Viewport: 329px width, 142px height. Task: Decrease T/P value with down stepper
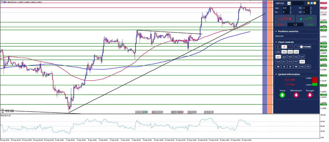point(311,13)
